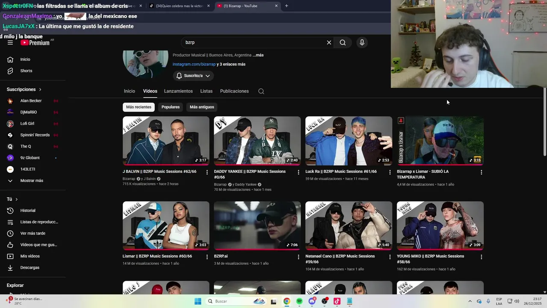Image resolution: width=547 pixels, height=308 pixels.
Task: Click the YouTube Premium logo
Action: pyautogui.click(x=35, y=42)
